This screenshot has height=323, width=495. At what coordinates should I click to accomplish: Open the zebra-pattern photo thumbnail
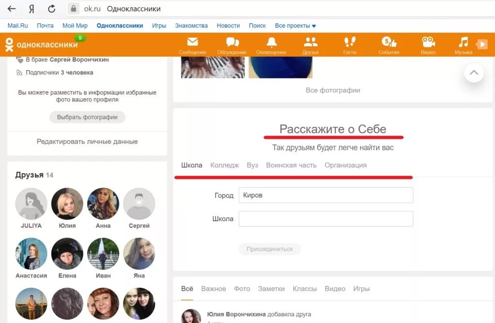(213, 68)
